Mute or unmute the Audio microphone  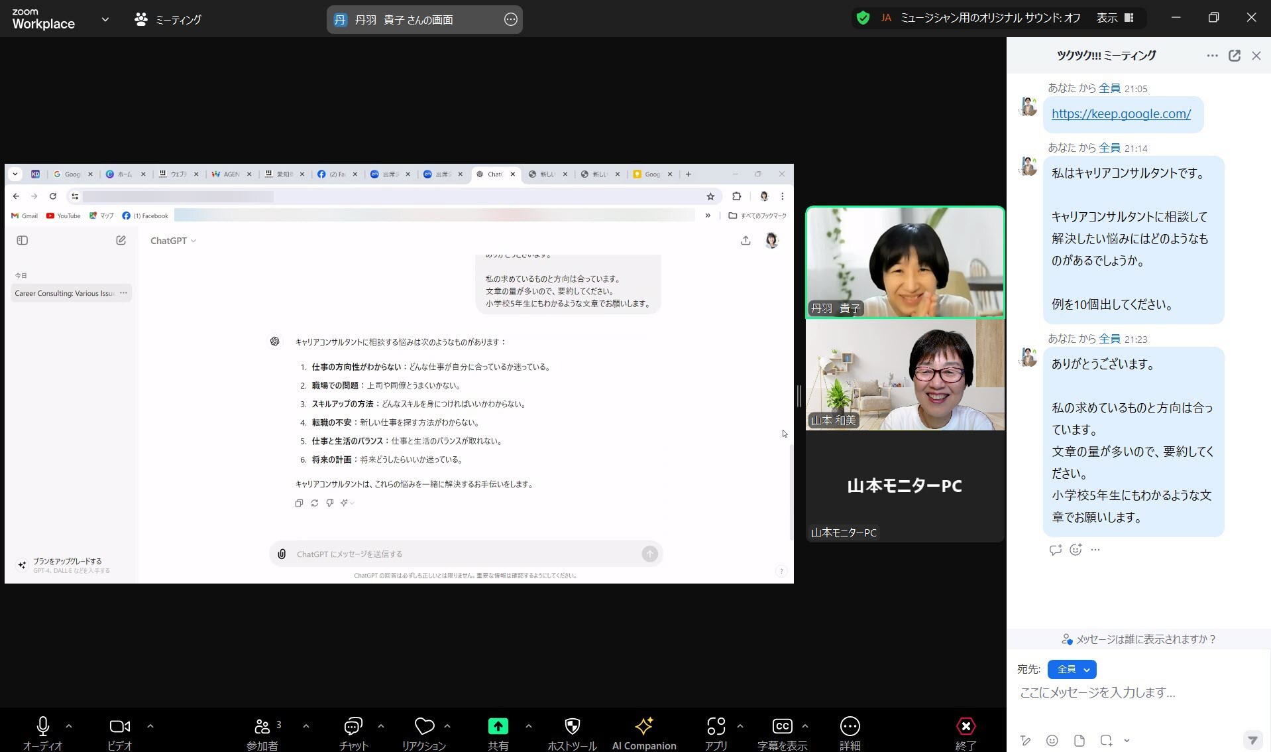[43, 727]
